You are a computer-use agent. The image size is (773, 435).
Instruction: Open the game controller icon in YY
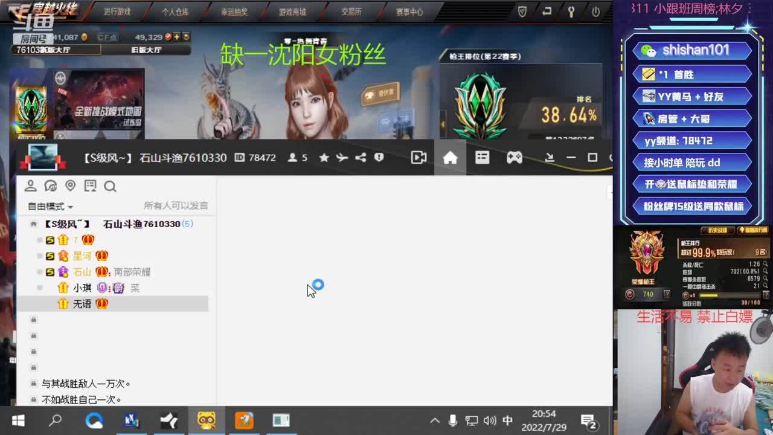pyautogui.click(x=514, y=158)
